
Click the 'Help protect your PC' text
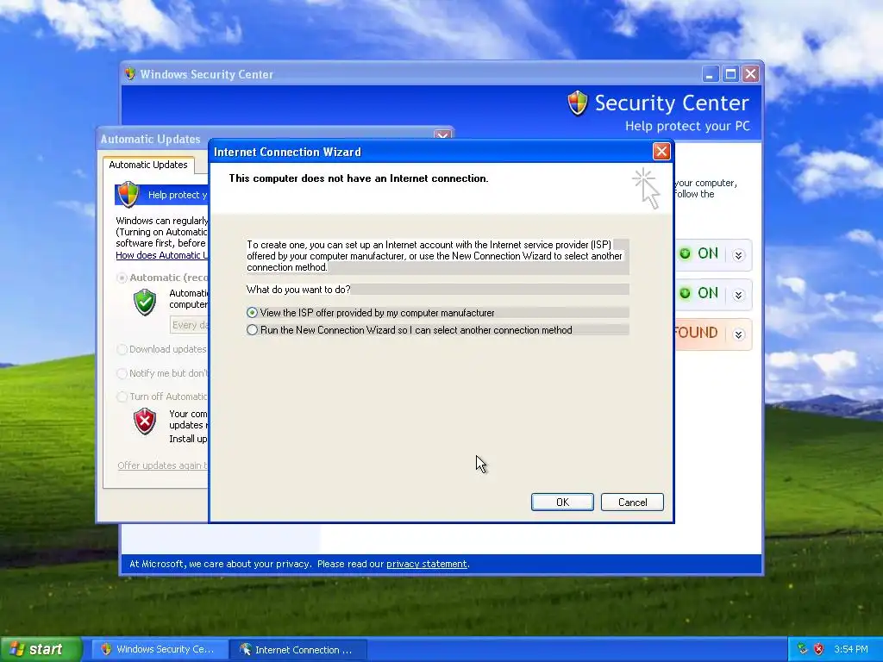(687, 126)
